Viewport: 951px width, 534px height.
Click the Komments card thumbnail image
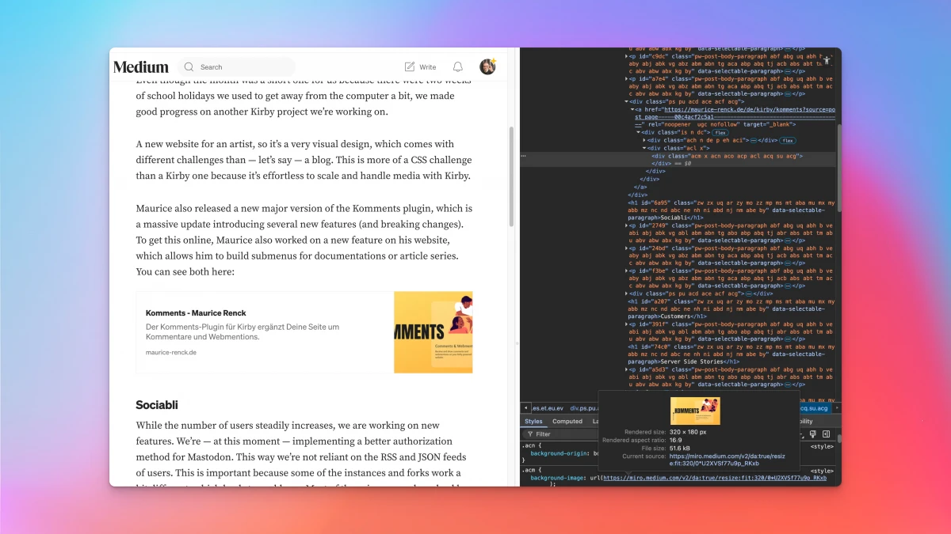click(433, 332)
